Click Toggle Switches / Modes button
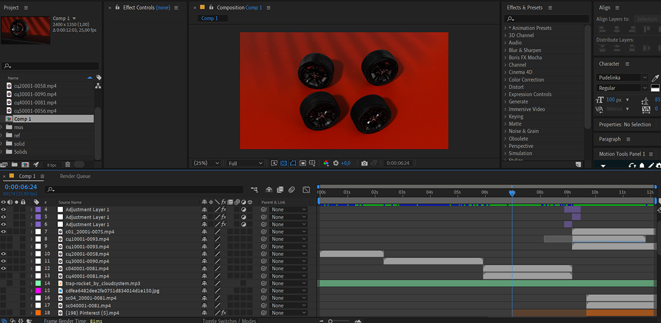Viewport: 661px width, 323px height. click(x=229, y=320)
